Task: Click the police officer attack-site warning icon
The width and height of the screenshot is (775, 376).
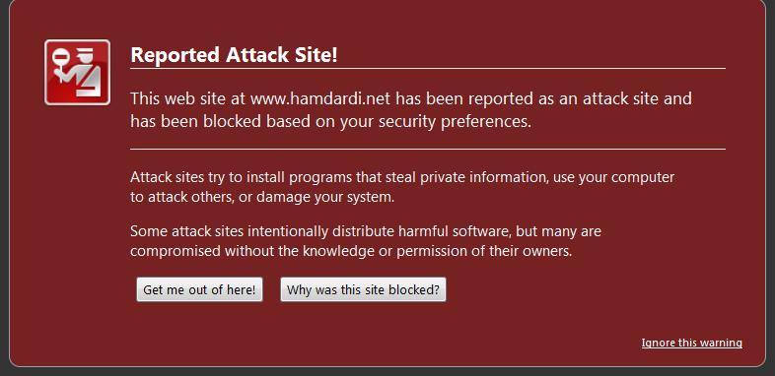Action: pyautogui.click(x=77, y=73)
